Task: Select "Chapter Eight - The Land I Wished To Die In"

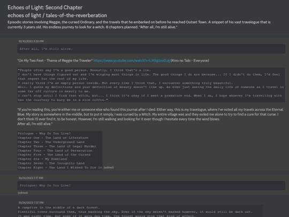Action: tap(60, 168)
